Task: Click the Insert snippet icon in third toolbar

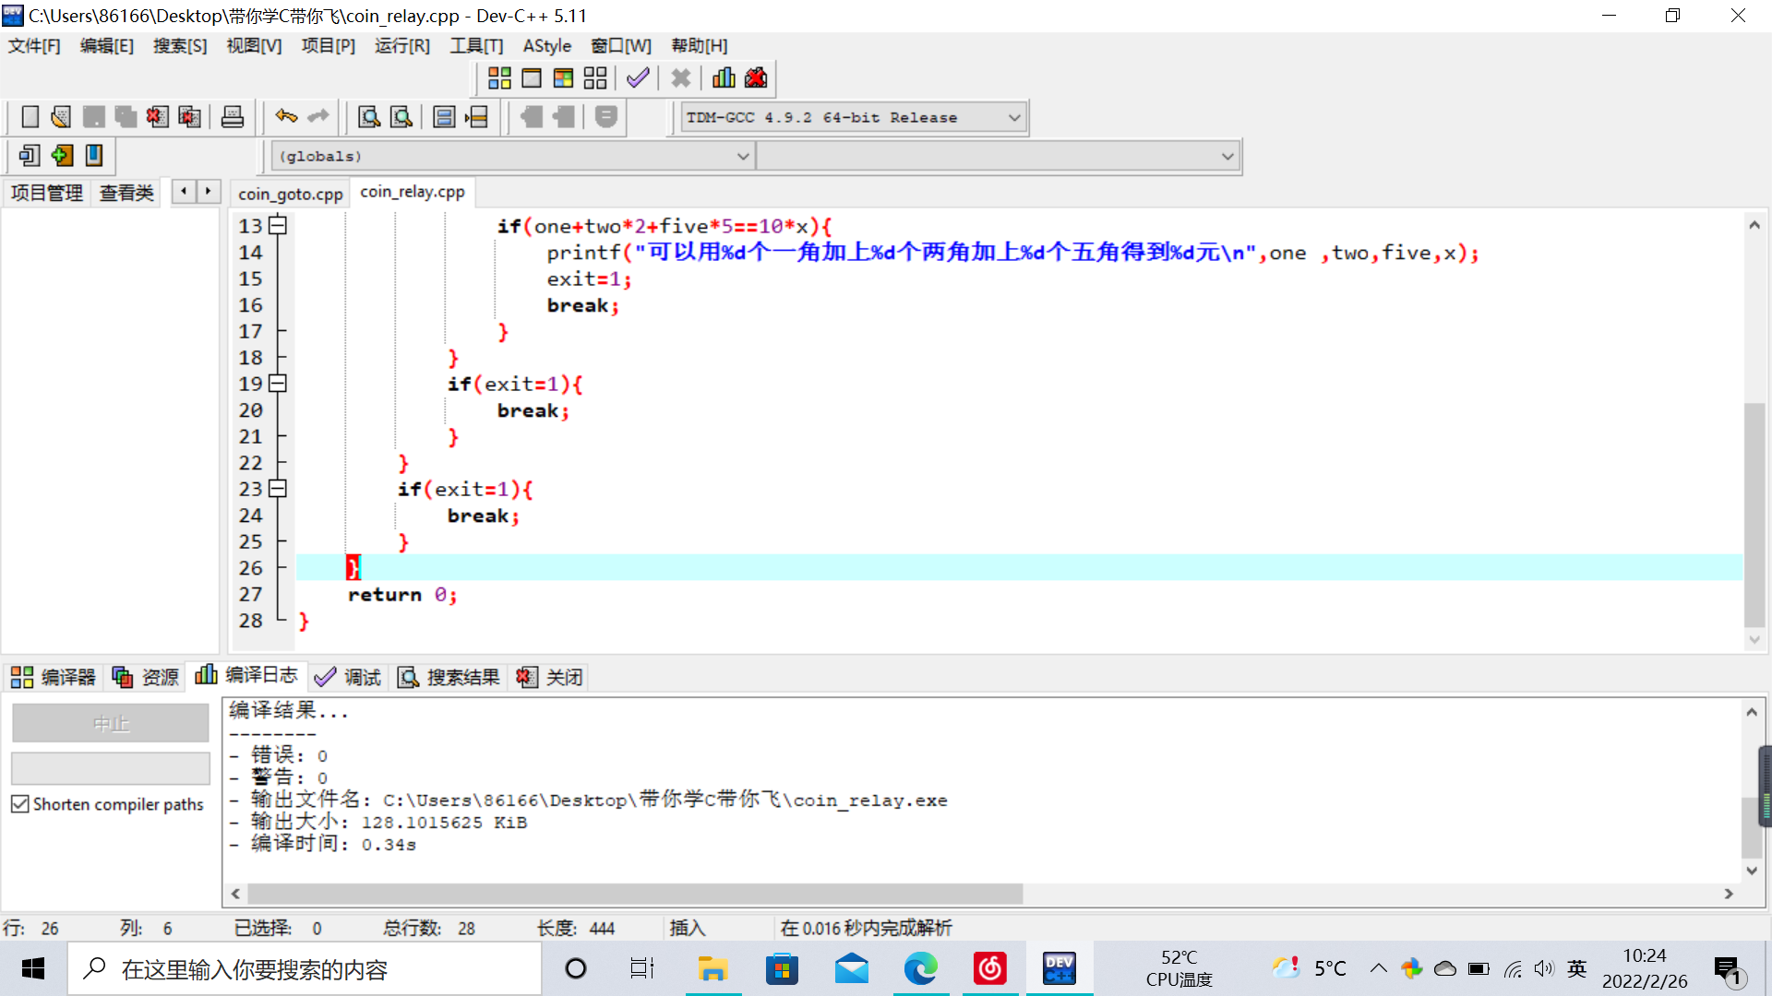Action: tap(30, 156)
